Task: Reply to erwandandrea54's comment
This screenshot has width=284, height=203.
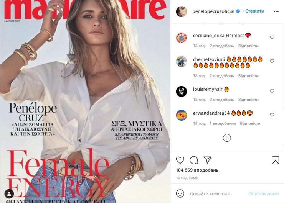Action: [x=250, y=123]
